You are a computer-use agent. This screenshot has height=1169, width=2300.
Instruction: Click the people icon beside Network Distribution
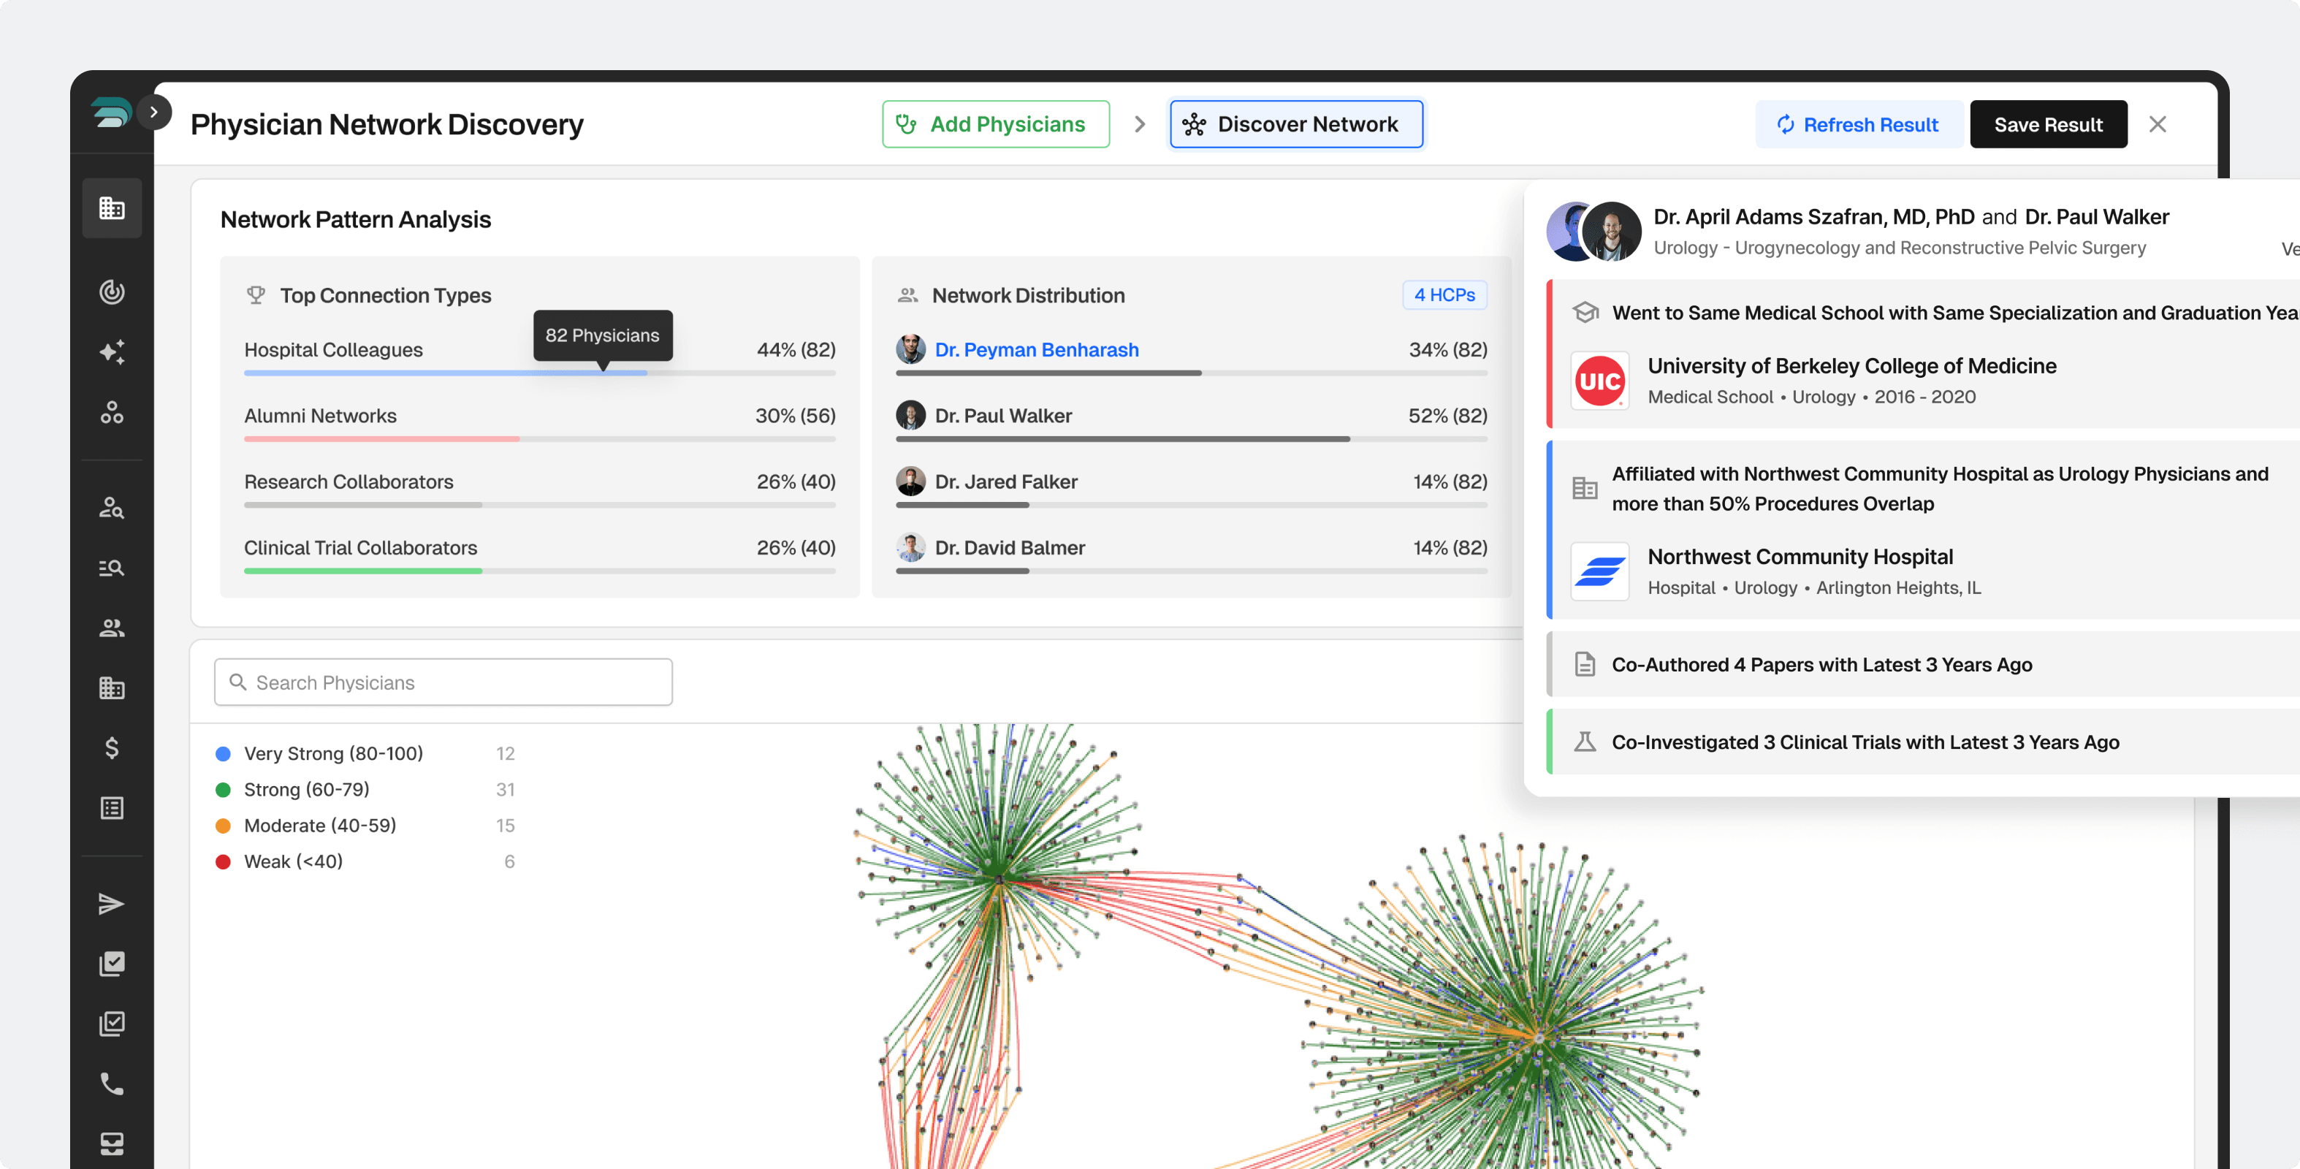coord(907,294)
